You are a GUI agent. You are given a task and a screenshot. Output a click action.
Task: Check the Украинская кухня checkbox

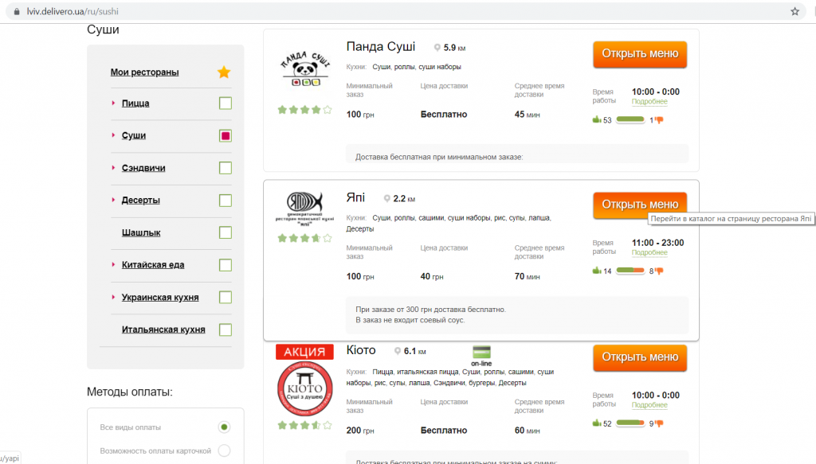(x=226, y=297)
